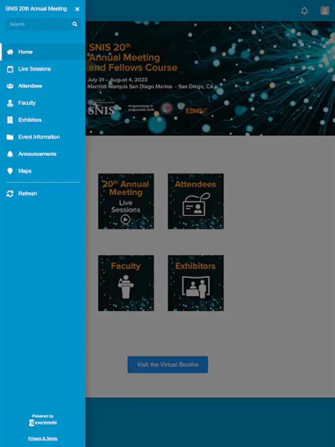Open Faculty in the sidebar menu
The image size is (335, 447).
coord(43,103)
